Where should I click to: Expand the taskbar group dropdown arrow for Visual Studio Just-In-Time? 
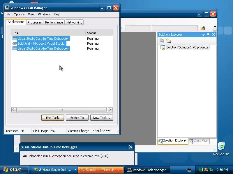coord(75,170)
